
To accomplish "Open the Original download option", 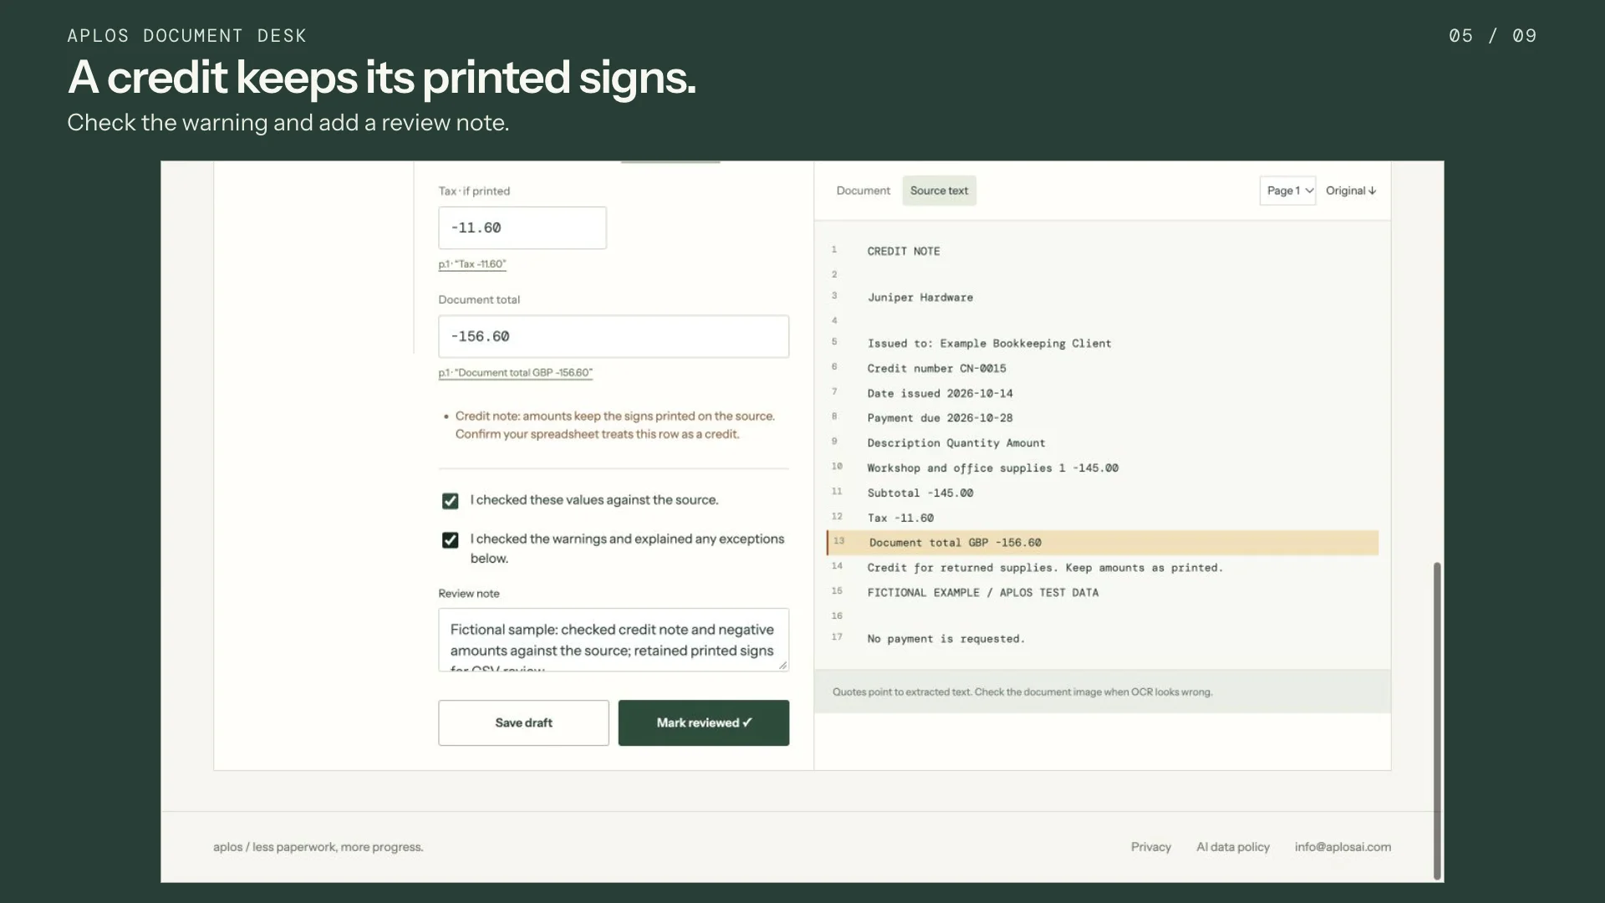I will (x=1350, y=191).
